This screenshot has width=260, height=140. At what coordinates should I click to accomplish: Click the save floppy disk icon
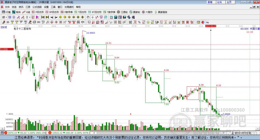click(x=124, y=17)
